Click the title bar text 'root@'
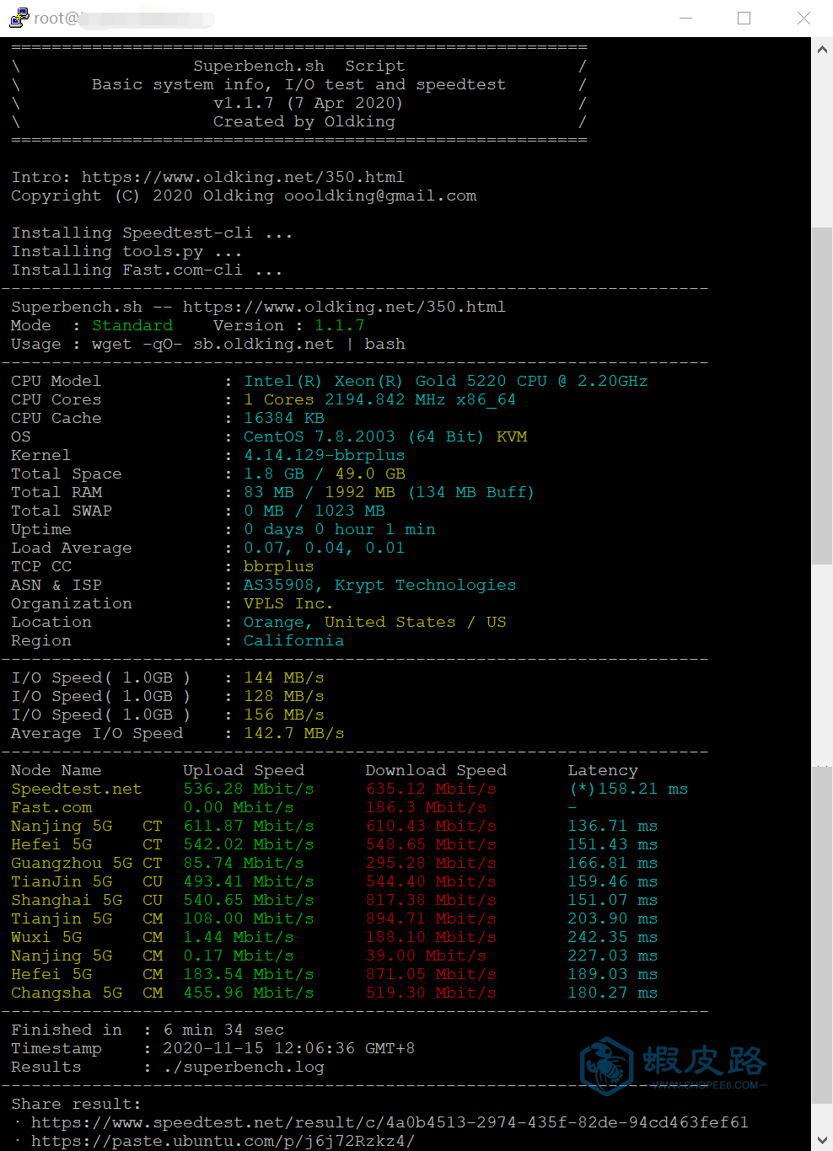Image resolution: width=833 pixels, height=1151 pixels. (x=56, y=18)
